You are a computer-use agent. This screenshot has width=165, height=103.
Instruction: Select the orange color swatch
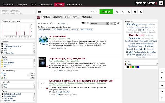coord(131,67)
